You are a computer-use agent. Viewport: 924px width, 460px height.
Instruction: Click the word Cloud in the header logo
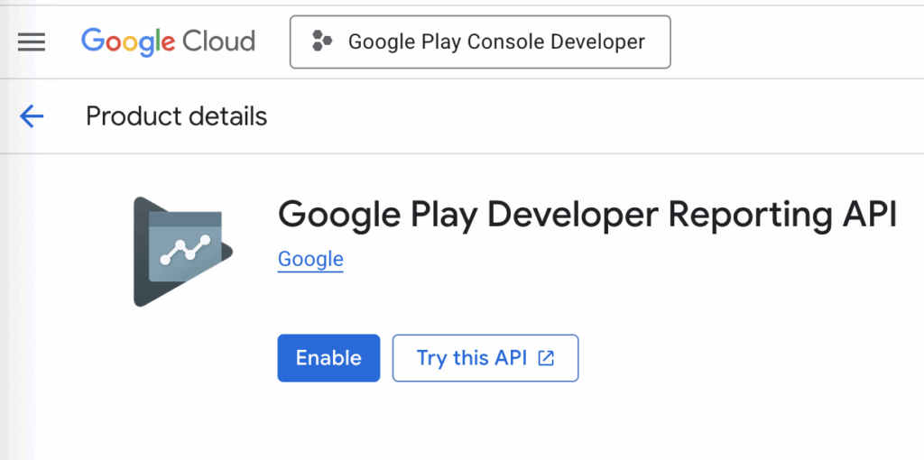(x=218, y=41)
